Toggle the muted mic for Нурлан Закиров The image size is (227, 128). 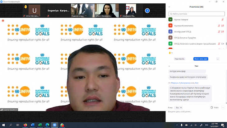click(223, 20)
